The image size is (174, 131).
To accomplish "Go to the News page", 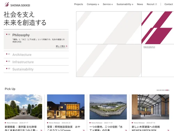I will pyautogui.click(x=140, y=4).
